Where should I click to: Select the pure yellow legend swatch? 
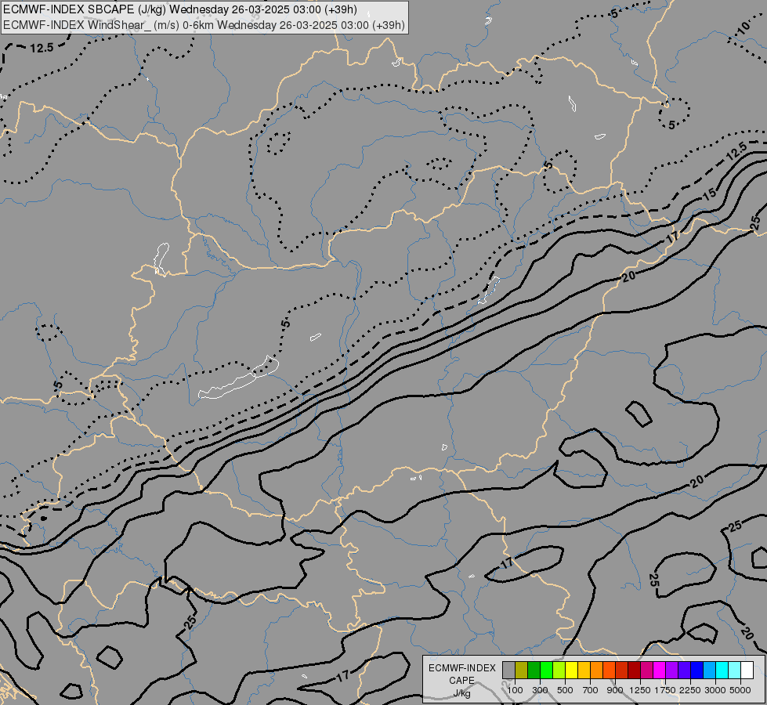571,670
